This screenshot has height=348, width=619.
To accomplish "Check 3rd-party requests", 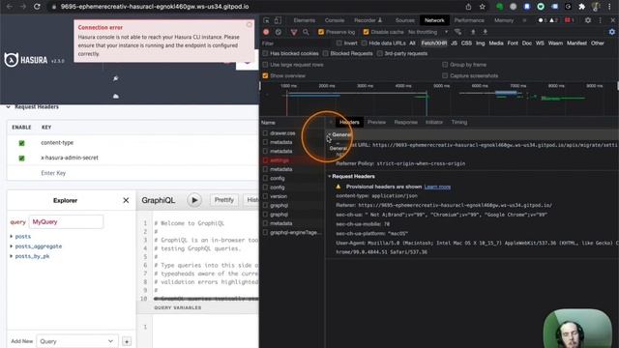I will point(380,53).
